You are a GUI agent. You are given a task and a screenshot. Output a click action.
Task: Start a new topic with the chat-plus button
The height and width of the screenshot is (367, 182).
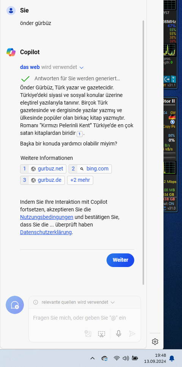[x=15, y=305]
